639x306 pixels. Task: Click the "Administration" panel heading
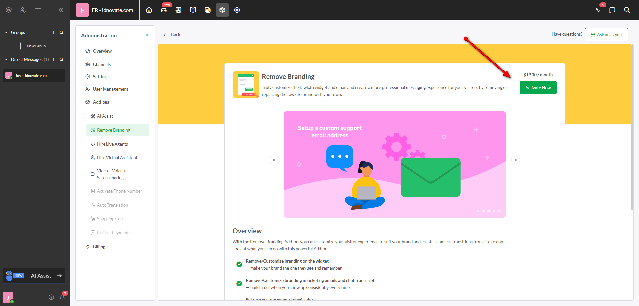pos(99,35)
